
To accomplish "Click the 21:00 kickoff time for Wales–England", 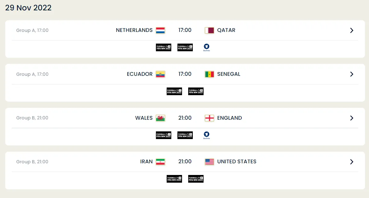I will [x=185, y=118].
